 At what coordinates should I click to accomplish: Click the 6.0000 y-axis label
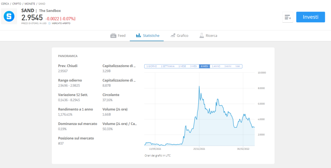(262, 104)
